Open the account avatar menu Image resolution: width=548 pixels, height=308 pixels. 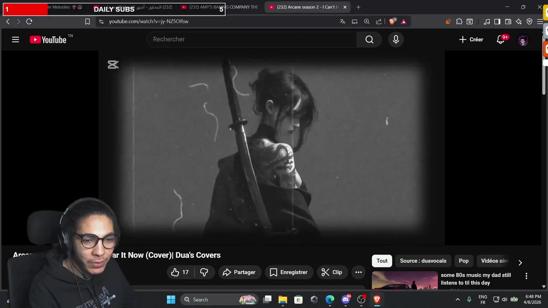tap(523, 40)
